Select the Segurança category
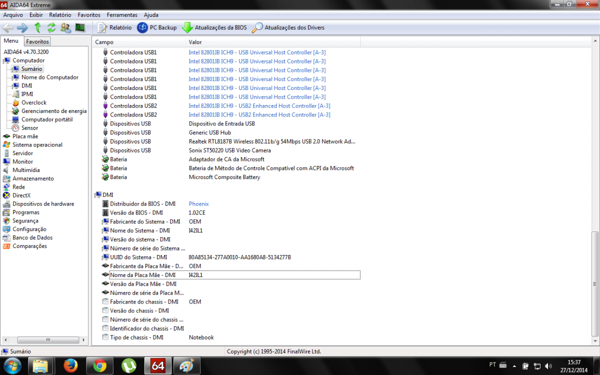 pos(25,221)
